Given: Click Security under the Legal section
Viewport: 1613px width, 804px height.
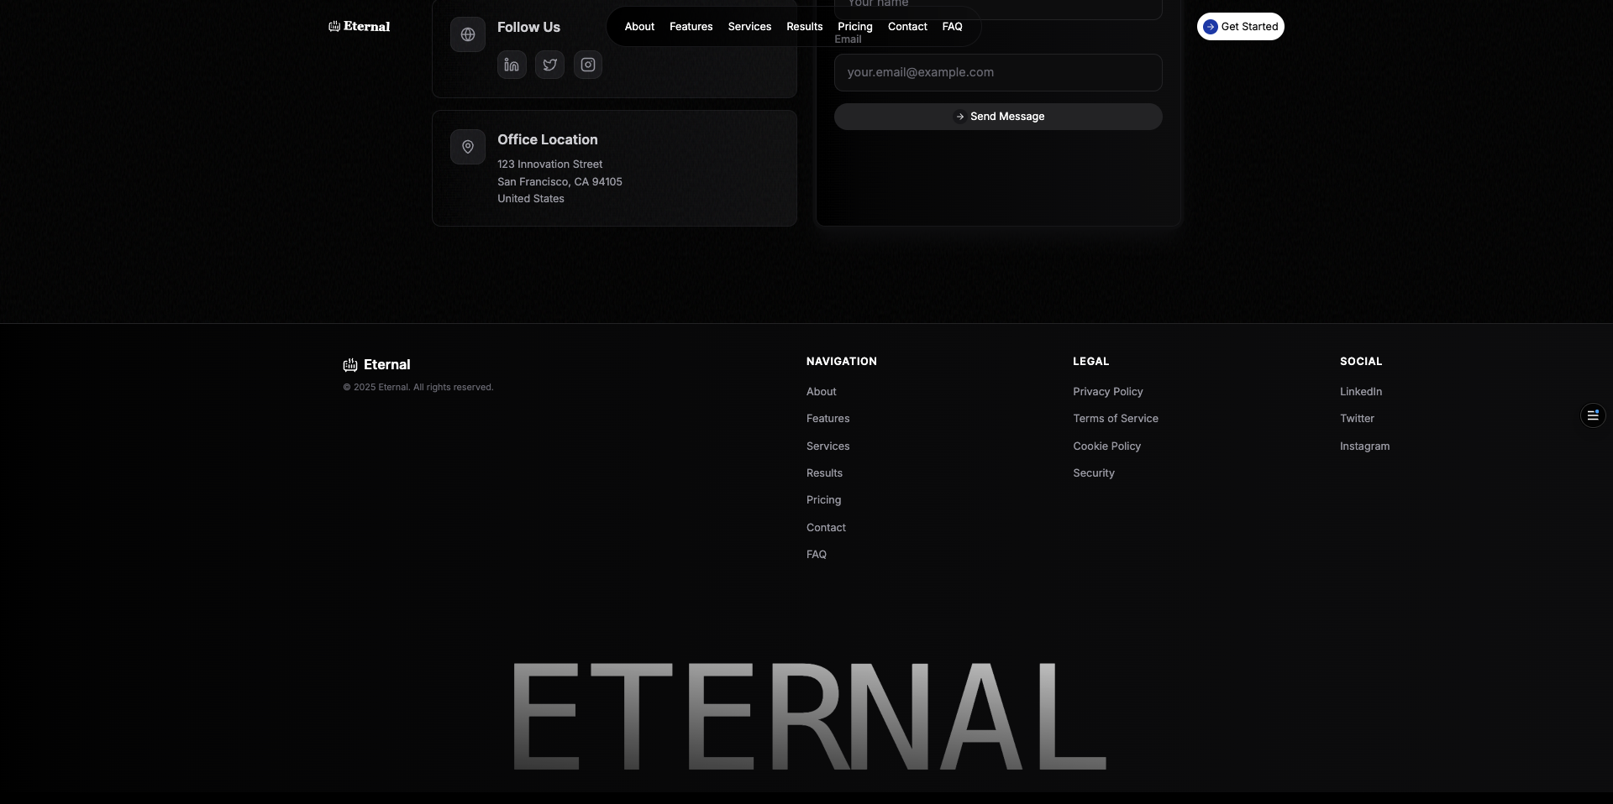Looking at the screenshot, I should coord(1094,472).
